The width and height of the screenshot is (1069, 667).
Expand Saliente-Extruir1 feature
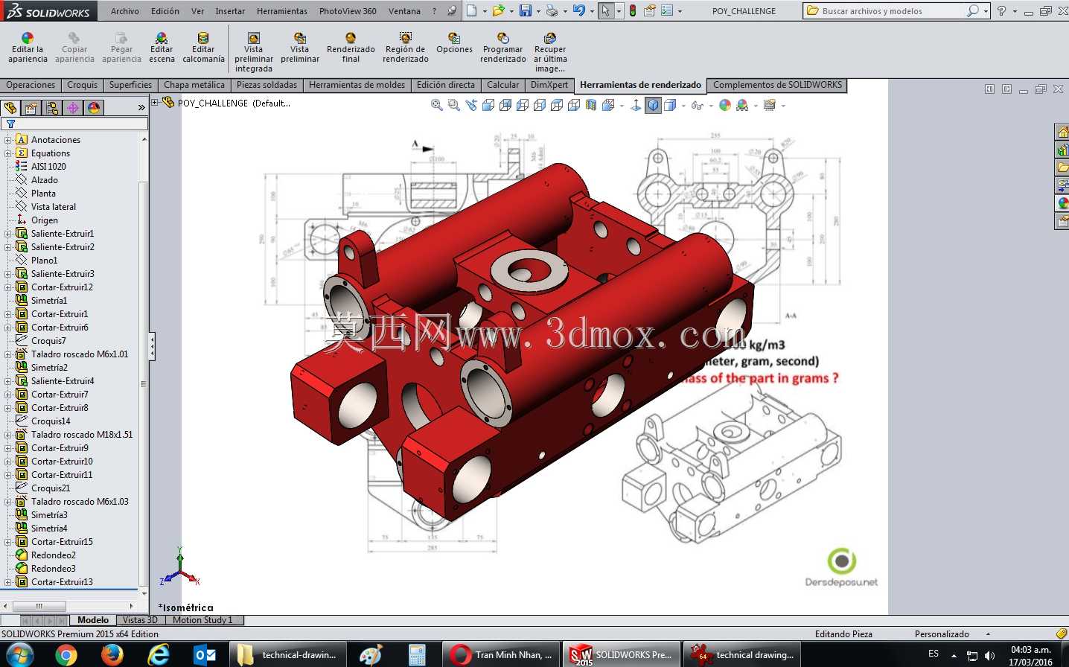point(7,234)
